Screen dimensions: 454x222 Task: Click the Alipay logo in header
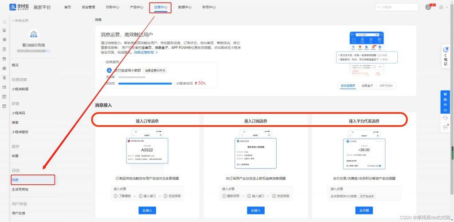pos(20,7)
